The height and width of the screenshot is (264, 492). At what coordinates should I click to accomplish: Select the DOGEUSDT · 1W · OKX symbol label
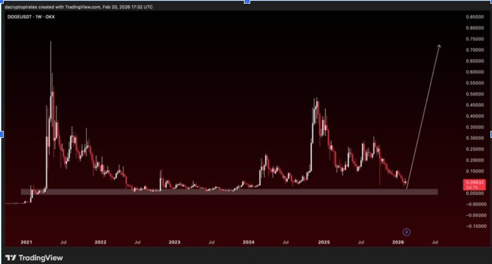[x=31, y=17]
